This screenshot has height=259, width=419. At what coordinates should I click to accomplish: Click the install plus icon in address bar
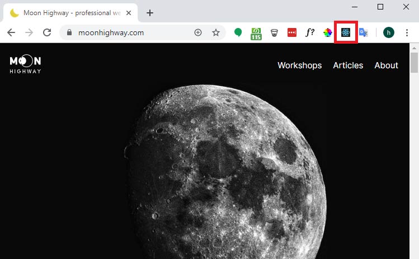pyautogui.click(x=198, y=32)
